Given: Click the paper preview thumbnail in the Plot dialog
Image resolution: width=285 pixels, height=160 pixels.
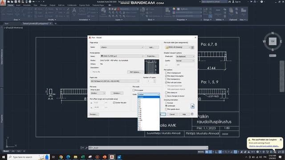Looking at the screenshot, I should [152, 67].
